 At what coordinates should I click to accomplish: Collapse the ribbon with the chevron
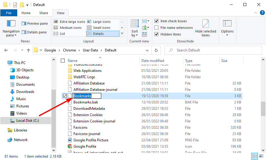coord(256,13)
